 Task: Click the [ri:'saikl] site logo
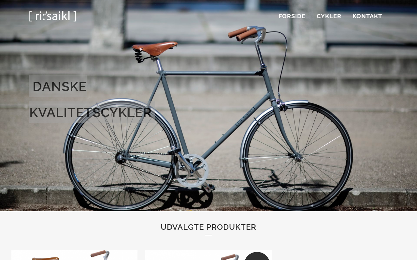pyautogui.click(x=53, y=16)
